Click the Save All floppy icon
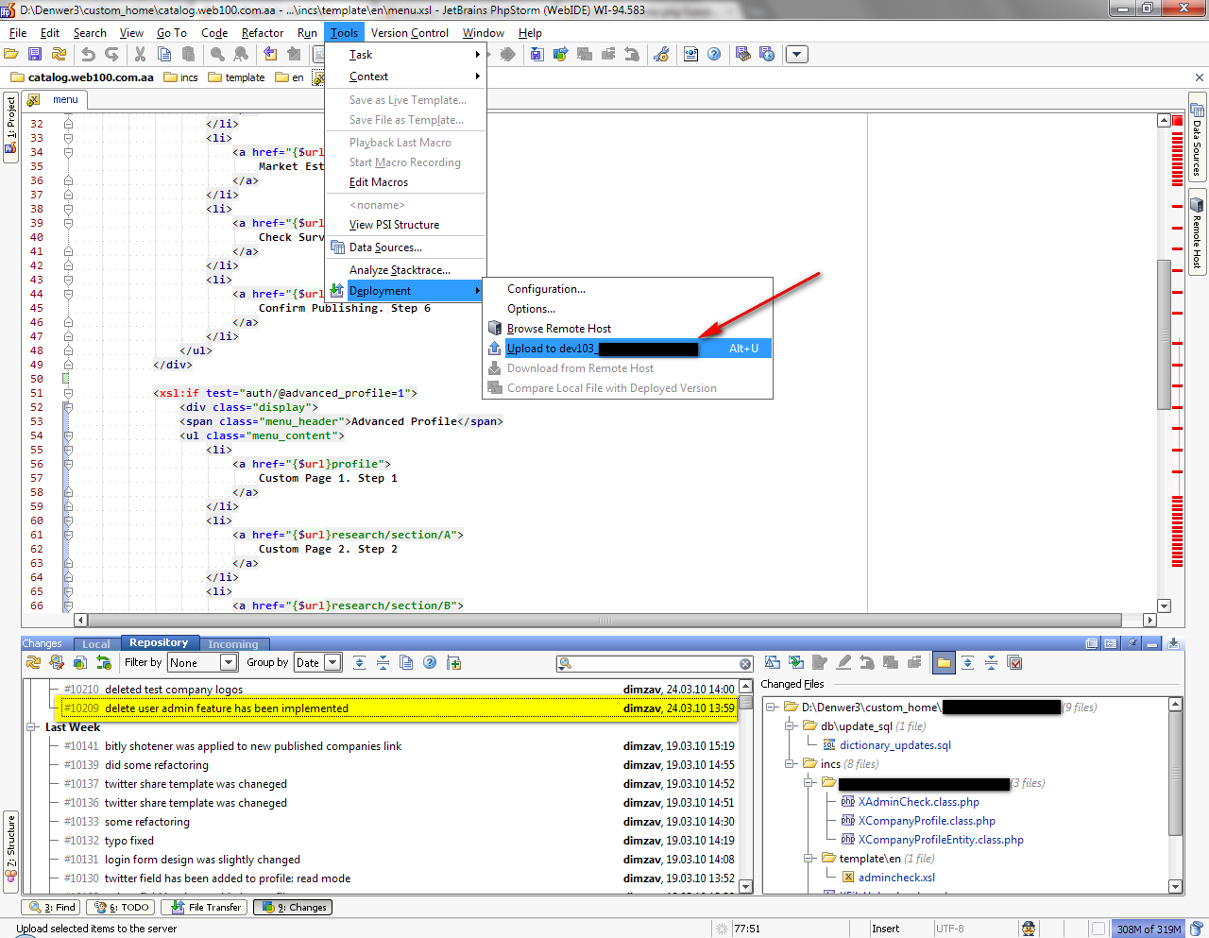 pos(35,55)
